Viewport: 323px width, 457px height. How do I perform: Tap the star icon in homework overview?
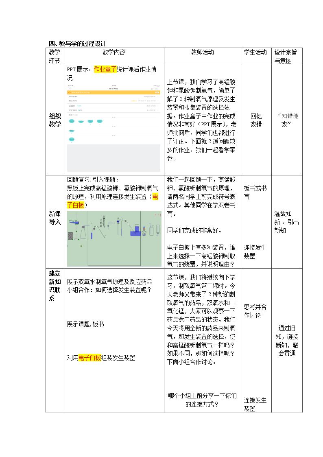152,89
